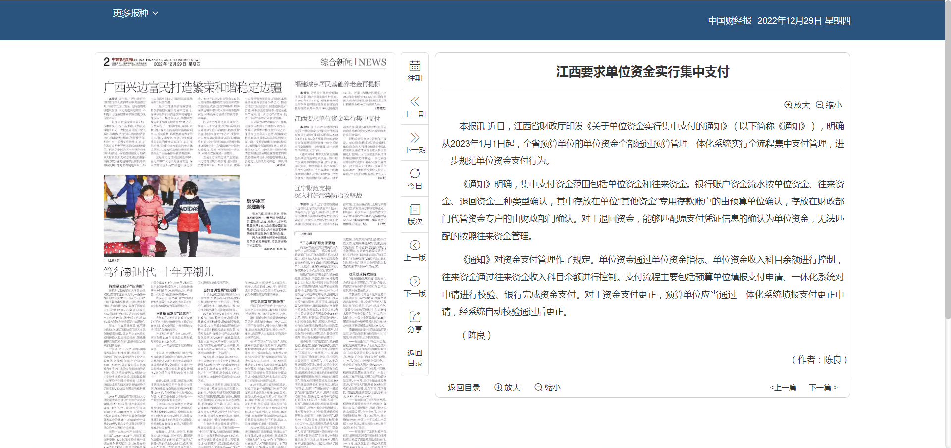Navigate to the previous page with 上一版

click(415, 250)
